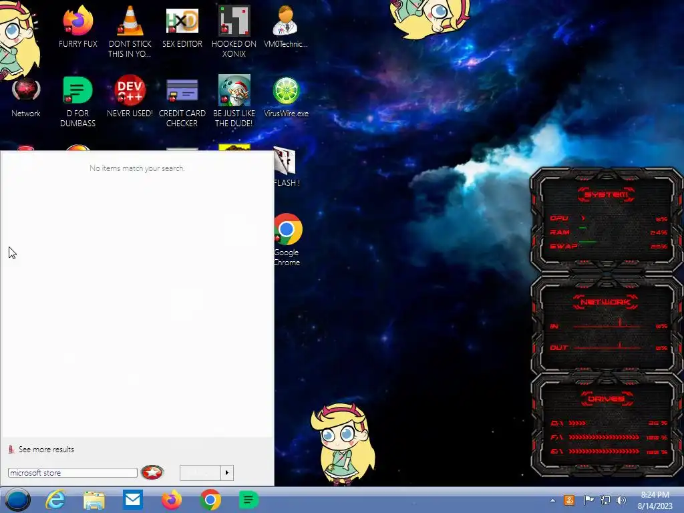Click the IN network graph row
Screen dimensions: 684x513
tap(609, 325)
